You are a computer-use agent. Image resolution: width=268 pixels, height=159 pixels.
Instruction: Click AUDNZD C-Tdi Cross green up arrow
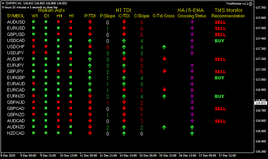coord(164,127)
